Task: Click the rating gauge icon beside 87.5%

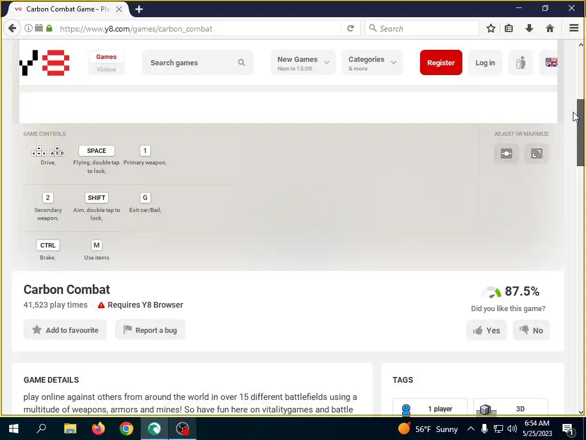Action: (491, 292)
